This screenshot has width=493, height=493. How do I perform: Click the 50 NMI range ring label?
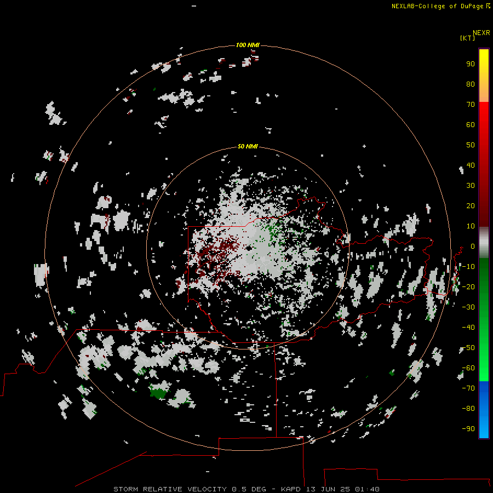tap(248, 146)
